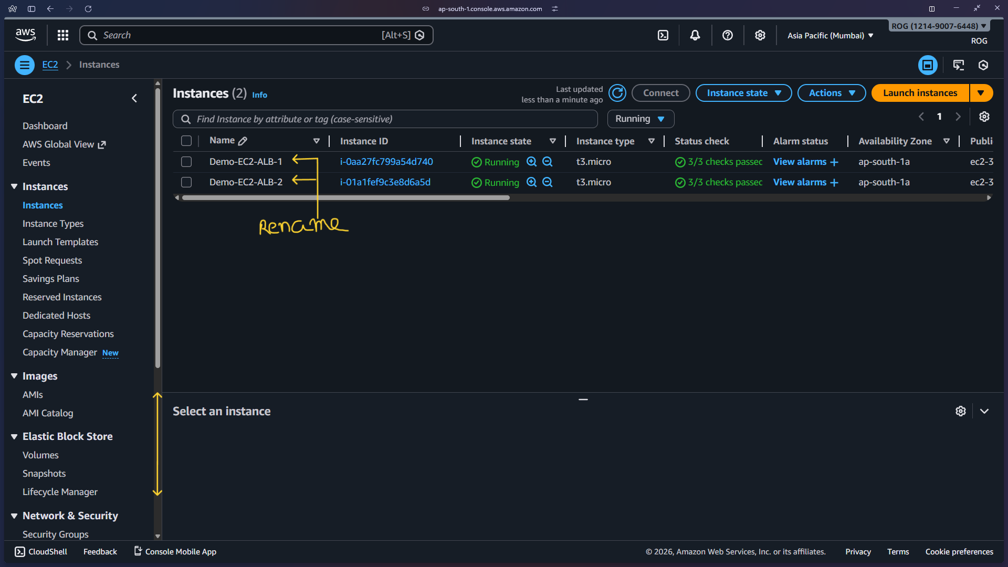The image size is (1008, 567).
Task: Open the Instance state dropdown
Action: click(743, 93)
